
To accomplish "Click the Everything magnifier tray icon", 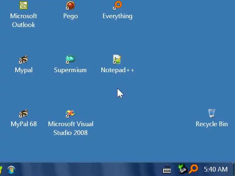I will click(x=193, y=169).
